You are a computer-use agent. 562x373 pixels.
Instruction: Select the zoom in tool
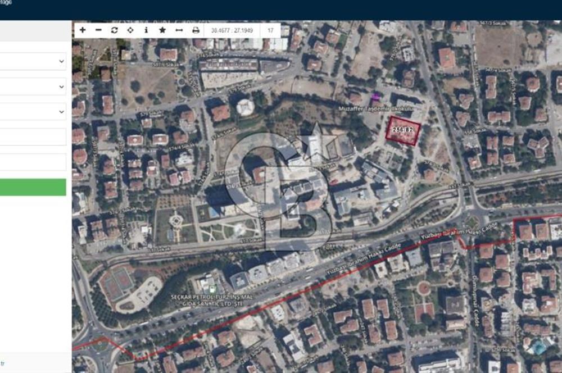click(82, 30)
